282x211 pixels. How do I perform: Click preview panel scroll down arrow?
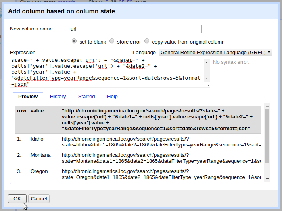click(267, 179)
